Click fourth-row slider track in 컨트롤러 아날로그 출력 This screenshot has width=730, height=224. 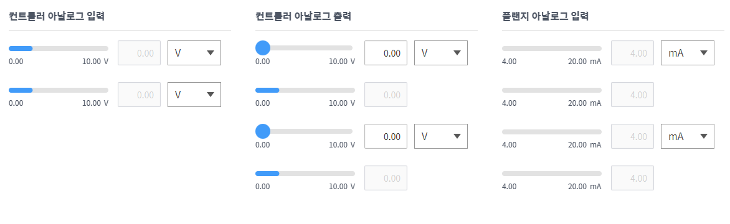(x=305, y=174)
